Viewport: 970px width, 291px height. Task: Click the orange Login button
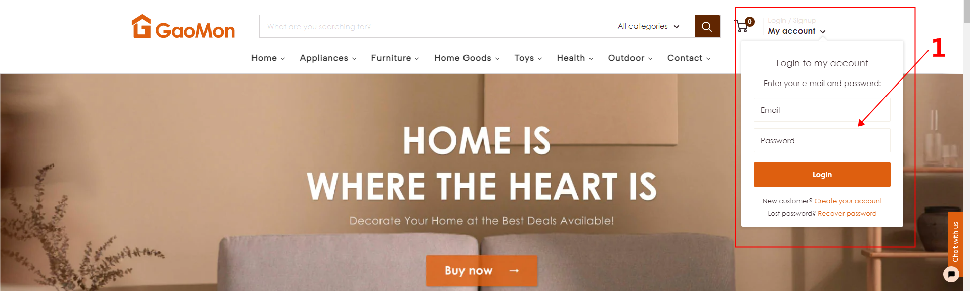click(x=822, y=175)
